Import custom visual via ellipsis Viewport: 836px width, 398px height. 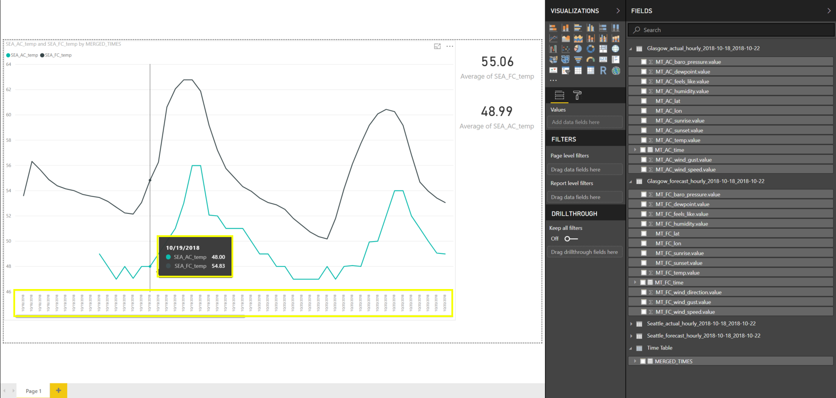tap(553, 80)
